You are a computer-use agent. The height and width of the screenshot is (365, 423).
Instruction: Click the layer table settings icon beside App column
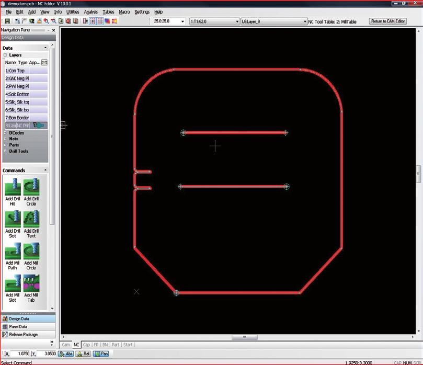point(44,63)
